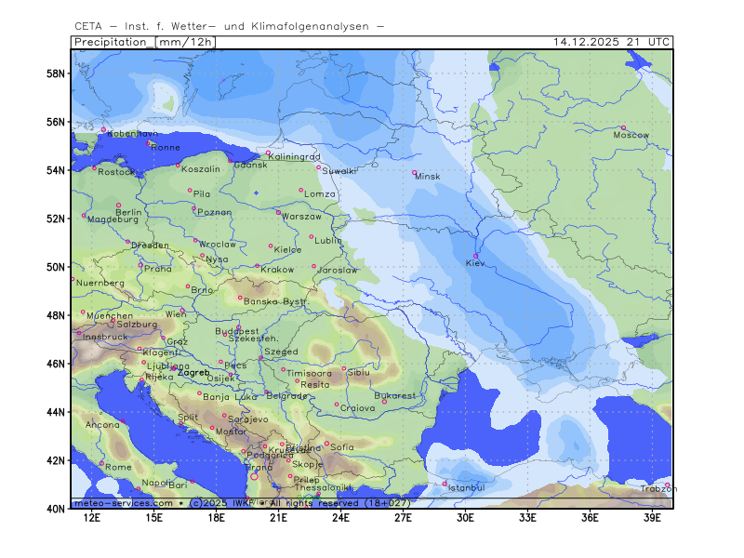Click the Wien text label

click(176, 314)
